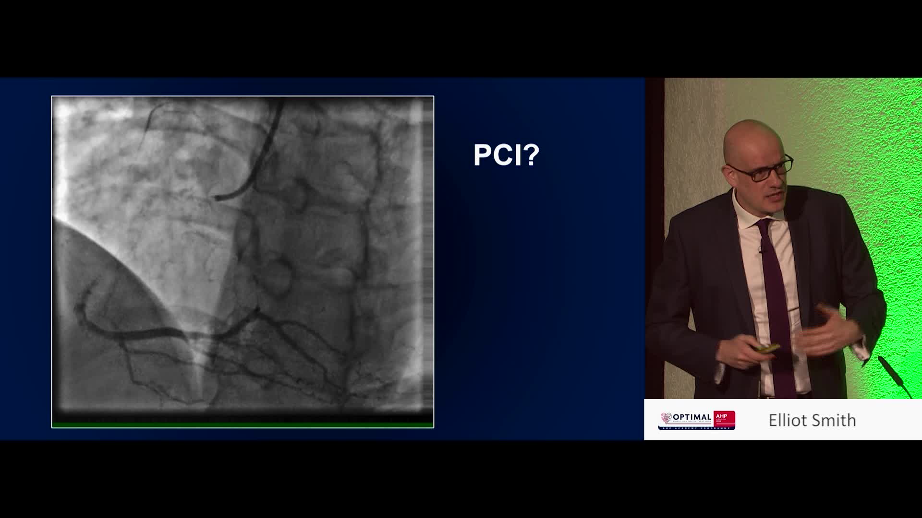
Task: Click the lapel microphone on tie
Action: click(x=760, y=250)
